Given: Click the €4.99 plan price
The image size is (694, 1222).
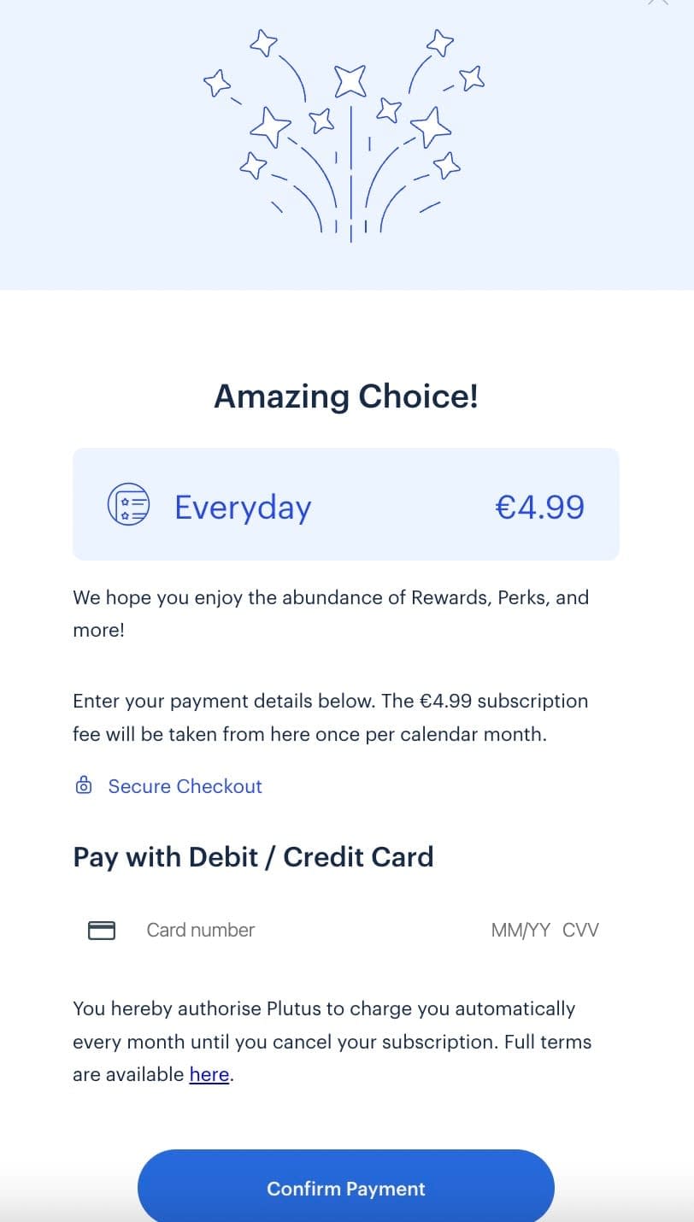Looking at the screenshot, I should [x=540, y=506].
